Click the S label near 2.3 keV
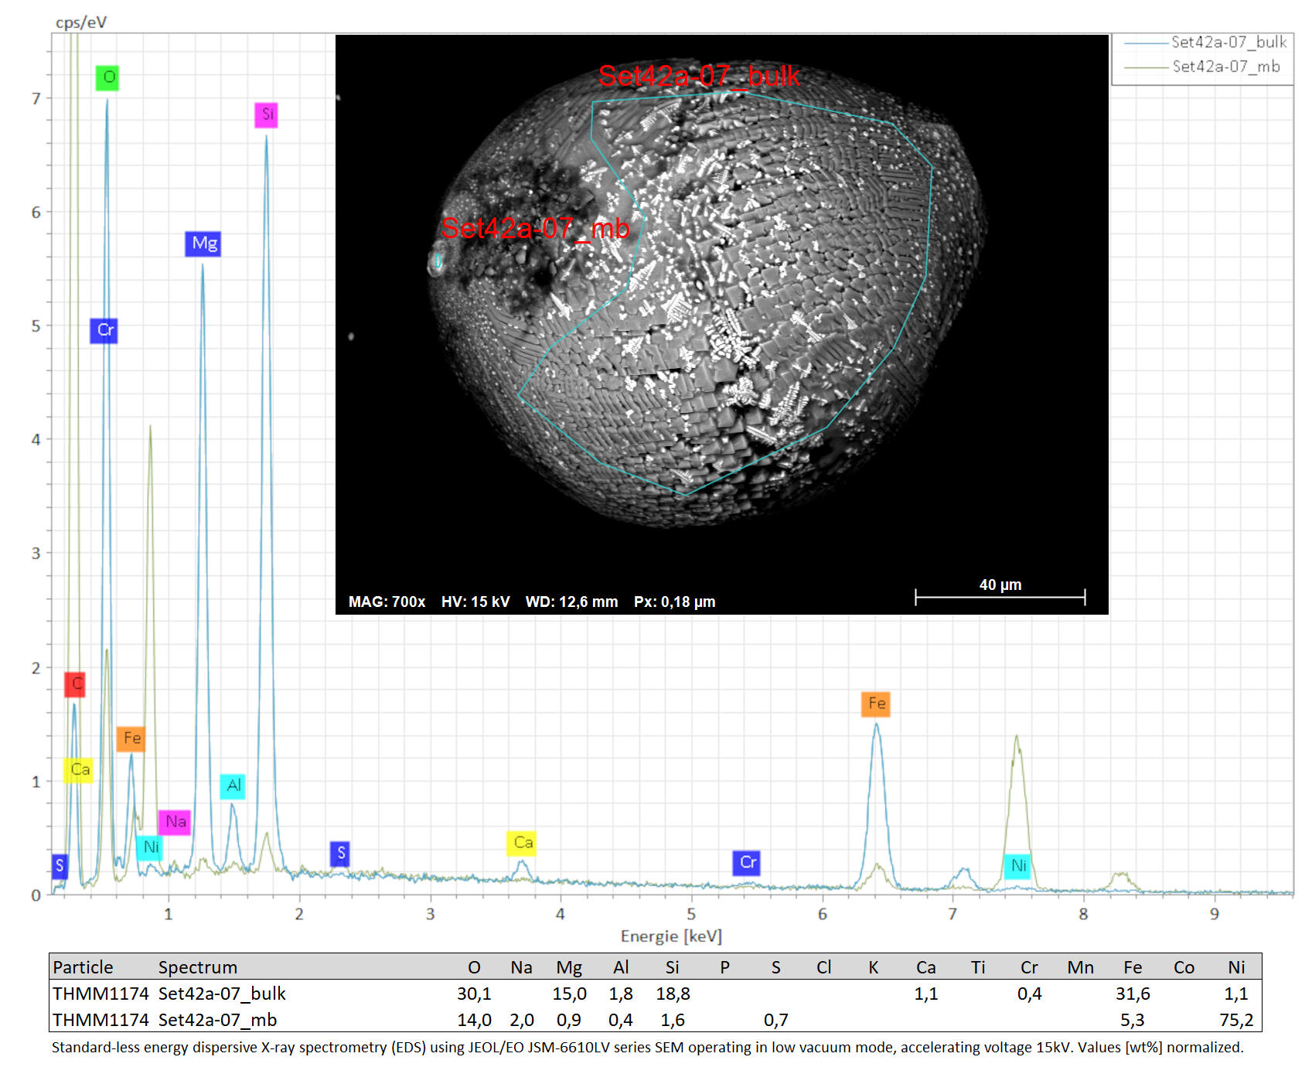 [x=339, y=854]
